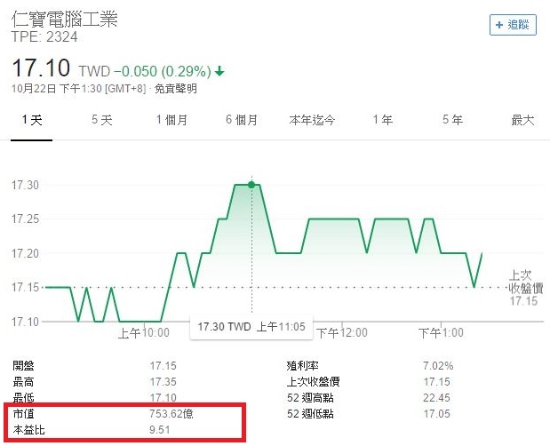The height and width of the screenshot is (446, 550).
Task: Open the 1 個月 chart range
Action: (x=171, y=120)
